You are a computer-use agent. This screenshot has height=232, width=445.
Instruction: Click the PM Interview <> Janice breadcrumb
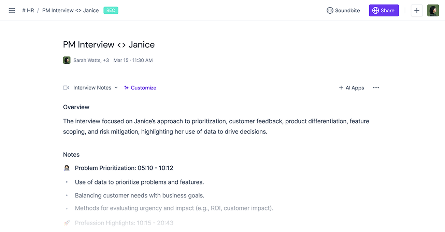click(x=70, y=11)
